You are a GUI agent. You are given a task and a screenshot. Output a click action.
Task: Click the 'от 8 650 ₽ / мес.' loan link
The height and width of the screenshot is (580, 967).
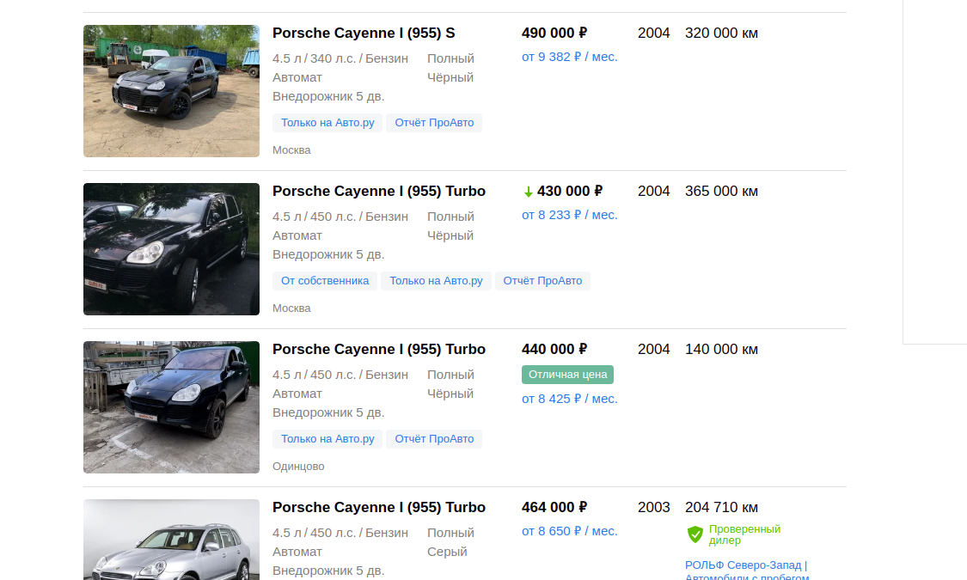pyautogui.click(x=569, y=531)
